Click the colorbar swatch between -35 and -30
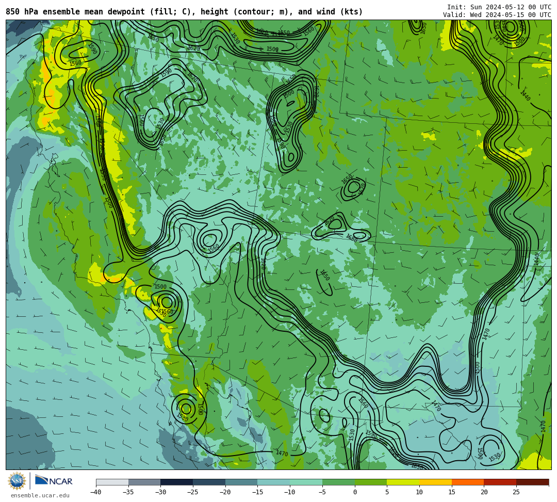Image resolution: width=557 pixels, height=502 pixels. click(x=144, y=482)
